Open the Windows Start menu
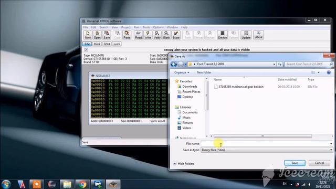 tap(6, 184)
